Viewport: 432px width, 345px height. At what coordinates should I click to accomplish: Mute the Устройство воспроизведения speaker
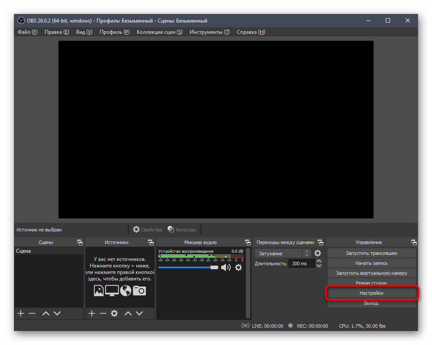coord(226,267)
